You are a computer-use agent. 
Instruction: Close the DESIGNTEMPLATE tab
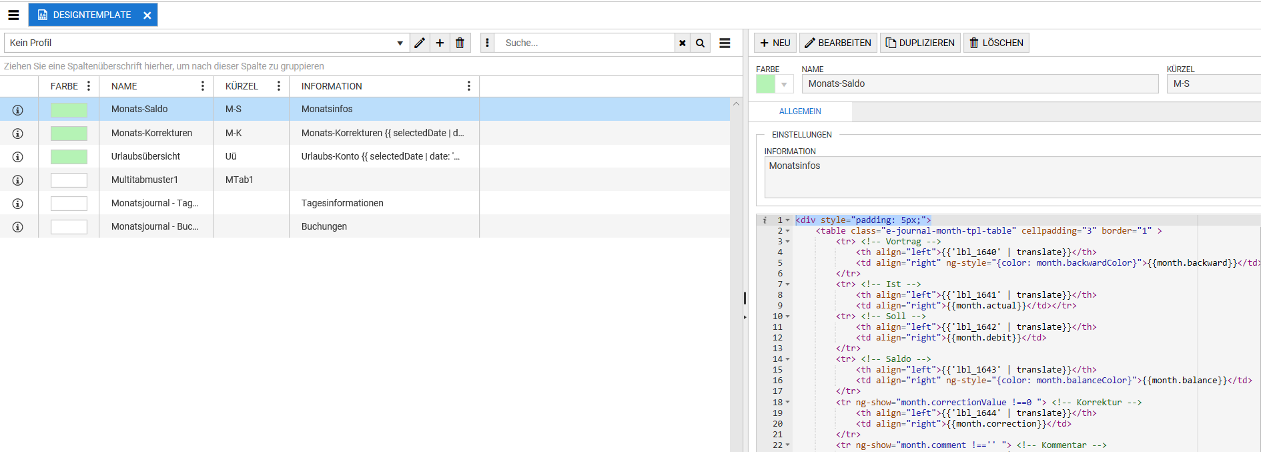tap(147, 15)
